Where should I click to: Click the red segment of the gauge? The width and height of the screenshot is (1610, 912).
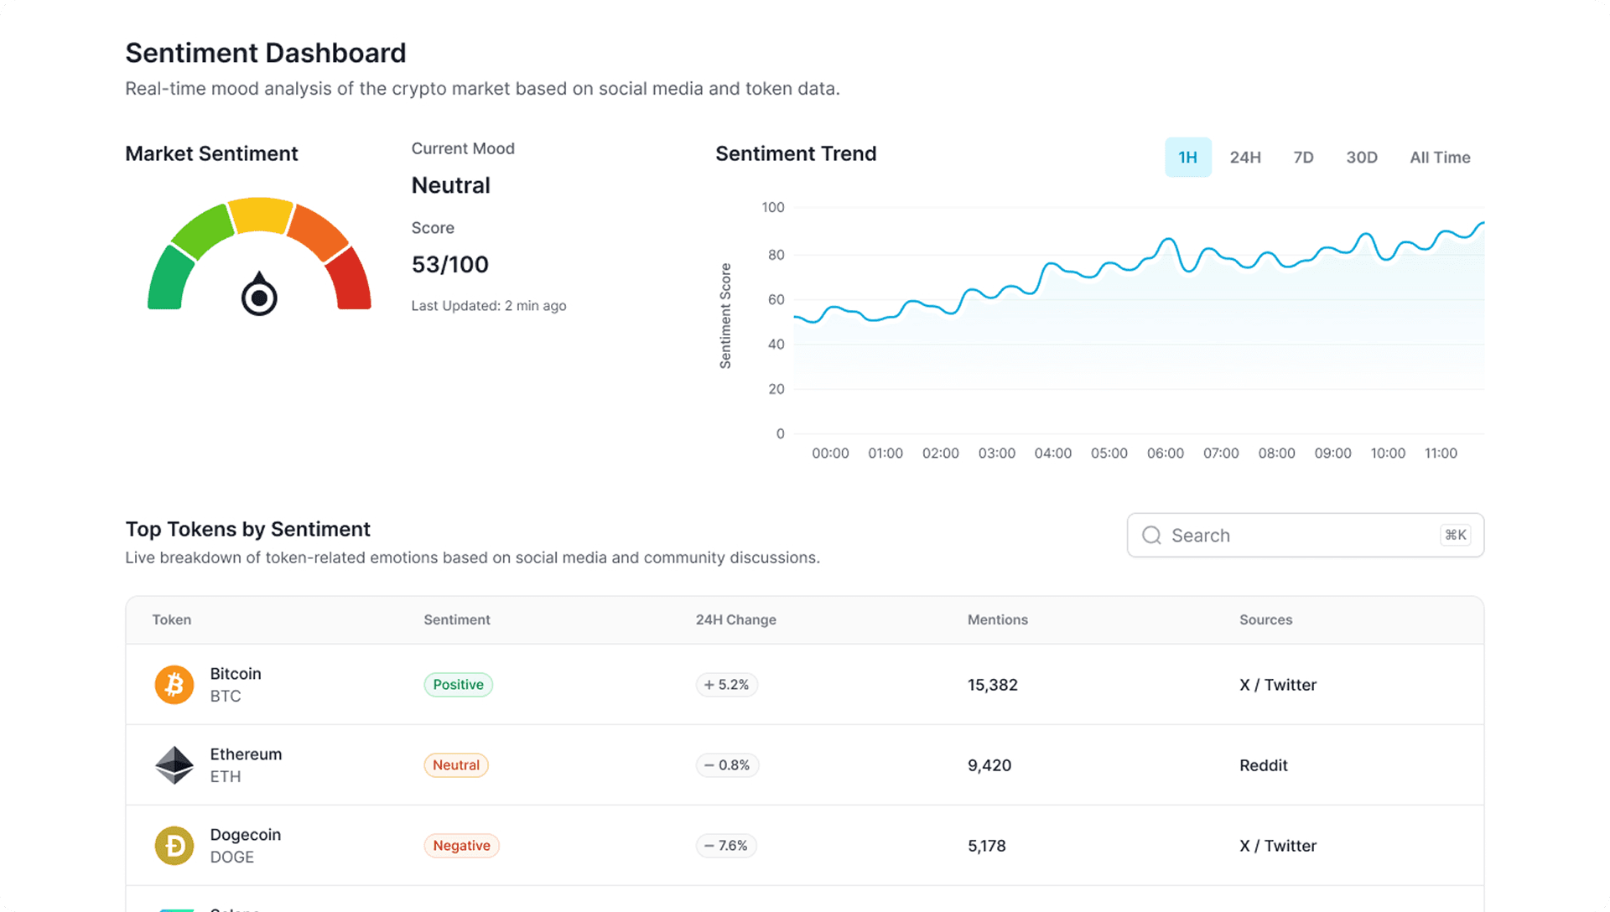pos(349,279)
